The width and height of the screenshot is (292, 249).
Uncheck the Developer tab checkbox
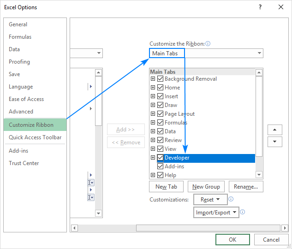pyautogui.click(x=160, y=158)
